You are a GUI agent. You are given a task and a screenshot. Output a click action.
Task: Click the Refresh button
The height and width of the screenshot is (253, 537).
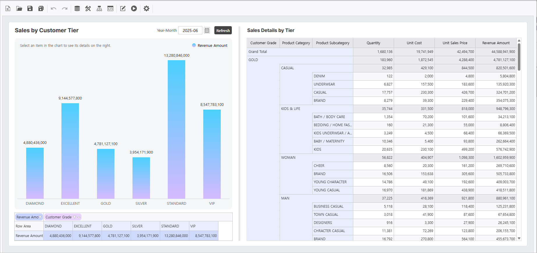click(223, 30)
